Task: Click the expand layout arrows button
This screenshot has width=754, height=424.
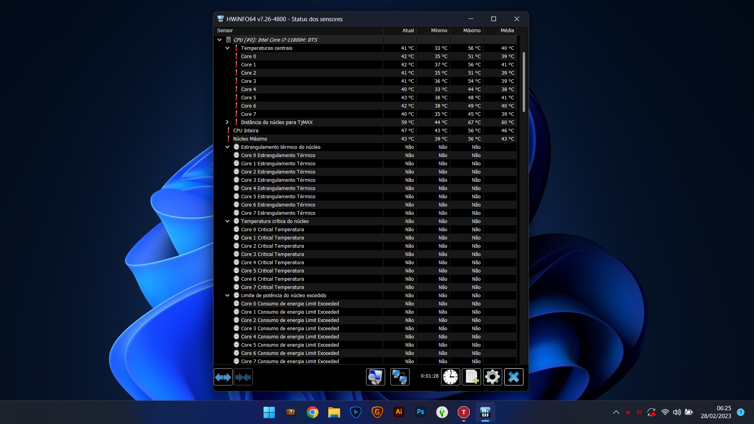Action: tap(223, 377)
